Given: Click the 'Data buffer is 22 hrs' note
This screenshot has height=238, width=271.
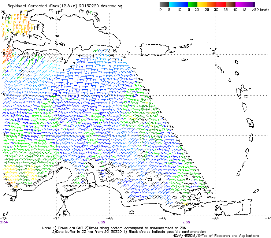Looking at the screenshot, I should point(75,232).
